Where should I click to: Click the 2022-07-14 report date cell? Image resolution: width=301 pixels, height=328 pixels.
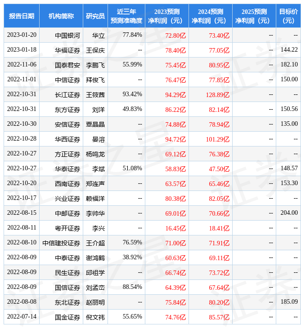coord(22,317)
